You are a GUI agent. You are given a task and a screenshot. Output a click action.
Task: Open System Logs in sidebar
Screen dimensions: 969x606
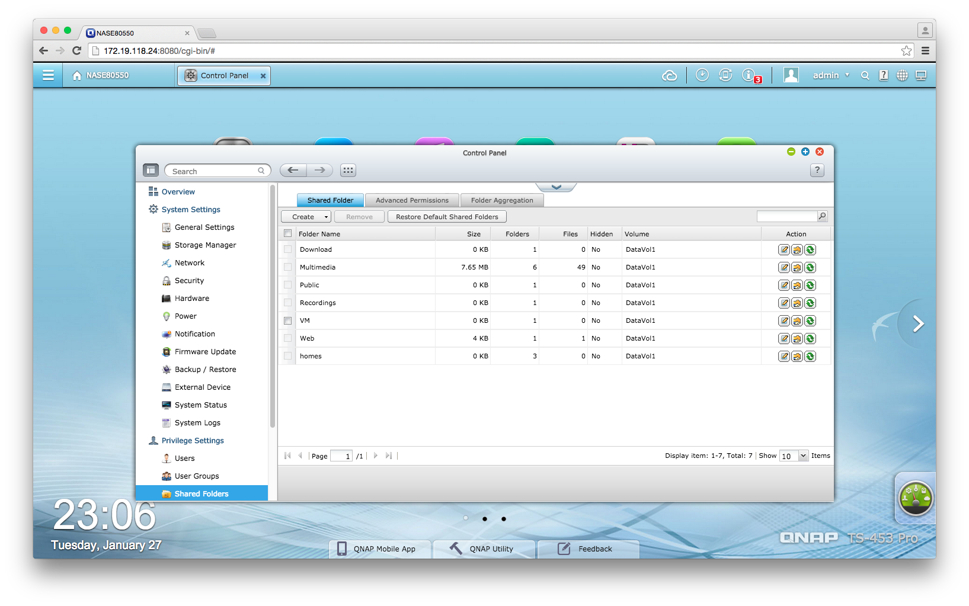[x=197, y=423]
